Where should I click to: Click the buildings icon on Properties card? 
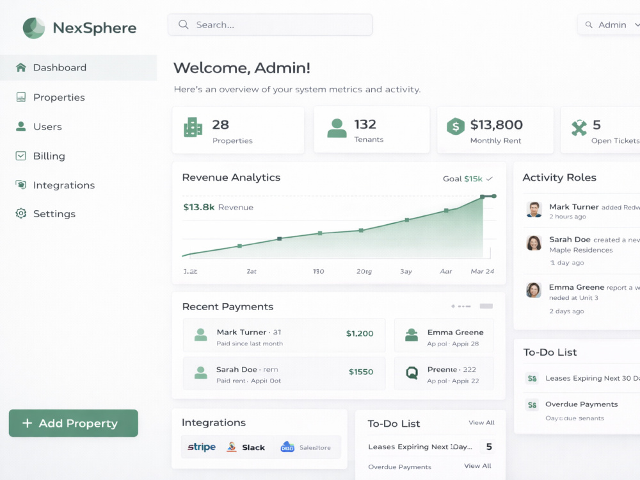coord(193,127)
